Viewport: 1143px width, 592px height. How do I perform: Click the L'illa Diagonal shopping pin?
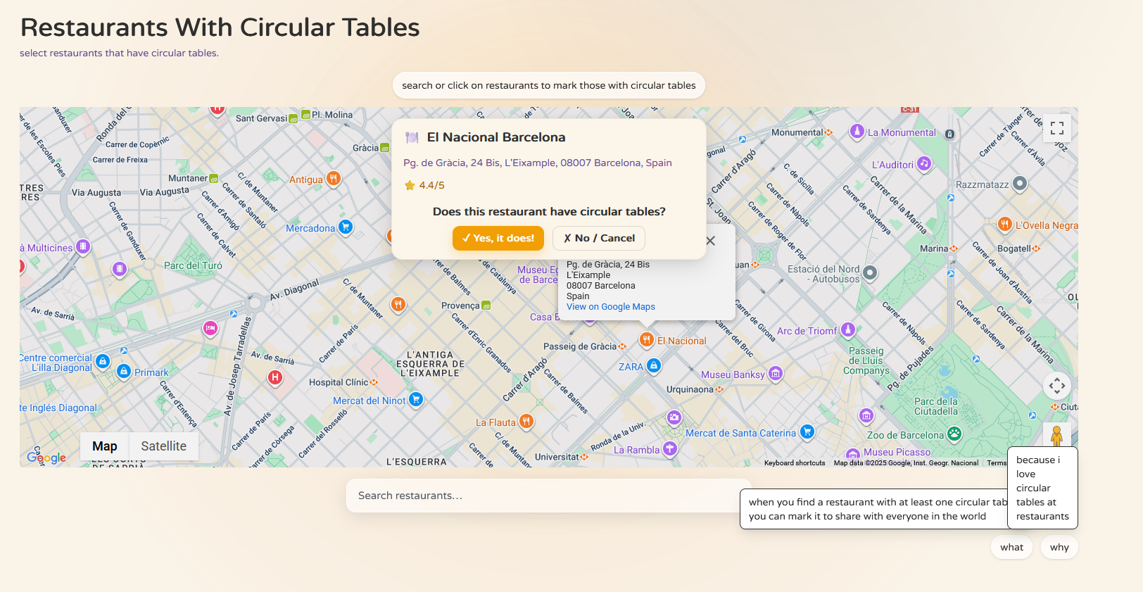103,362
